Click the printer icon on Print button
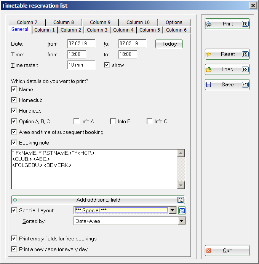259x264 pixels. [209, 24]
